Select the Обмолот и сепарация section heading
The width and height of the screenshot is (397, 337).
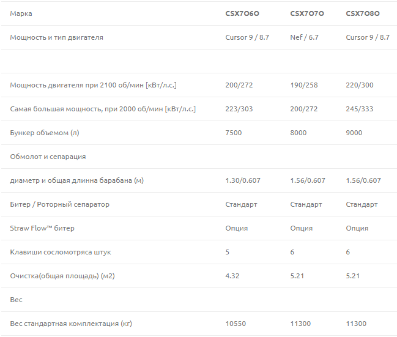click(x=48, y=157)
